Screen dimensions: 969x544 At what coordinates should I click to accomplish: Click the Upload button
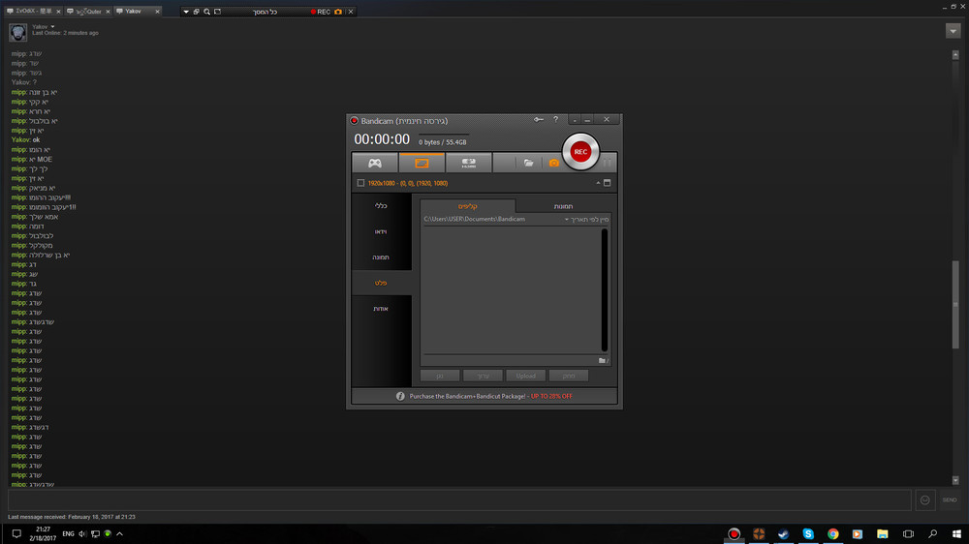[x=525, y=376]
